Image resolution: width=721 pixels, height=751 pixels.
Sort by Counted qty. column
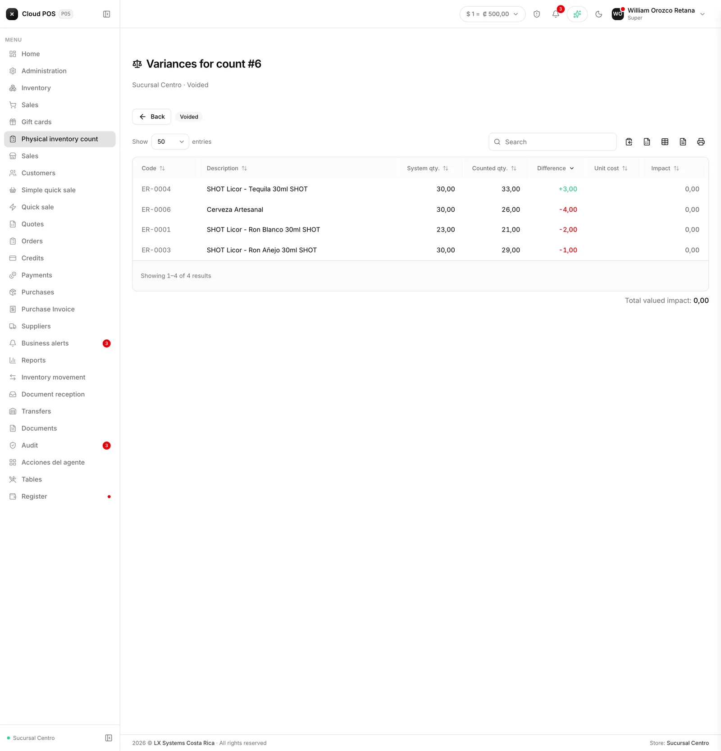click(494, 168)
